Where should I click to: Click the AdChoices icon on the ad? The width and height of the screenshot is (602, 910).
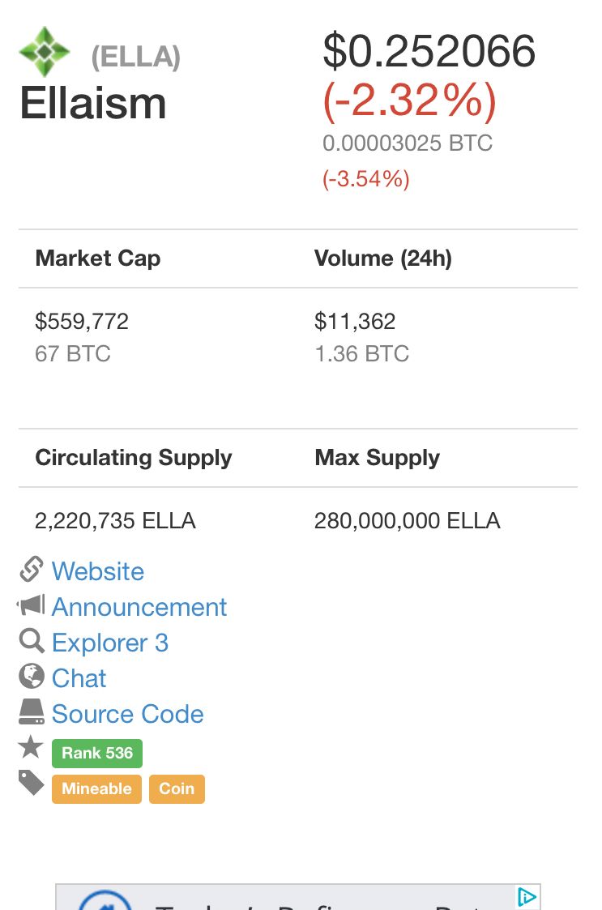tap(527, 897)
